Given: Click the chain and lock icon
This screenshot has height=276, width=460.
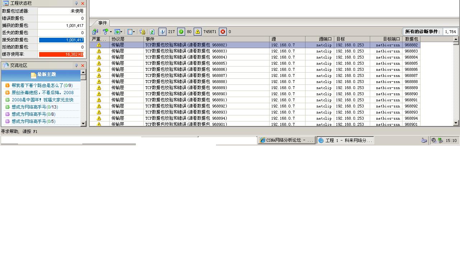Looking at the screenshot, I should pos(142,32).
